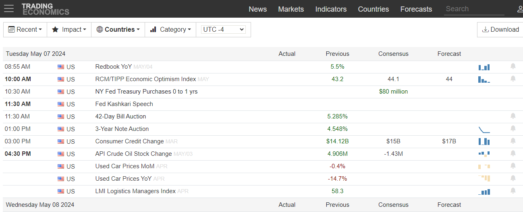523x212 pixels.
Task: Open the Countries filter dropdown
Action: (118, 30)
